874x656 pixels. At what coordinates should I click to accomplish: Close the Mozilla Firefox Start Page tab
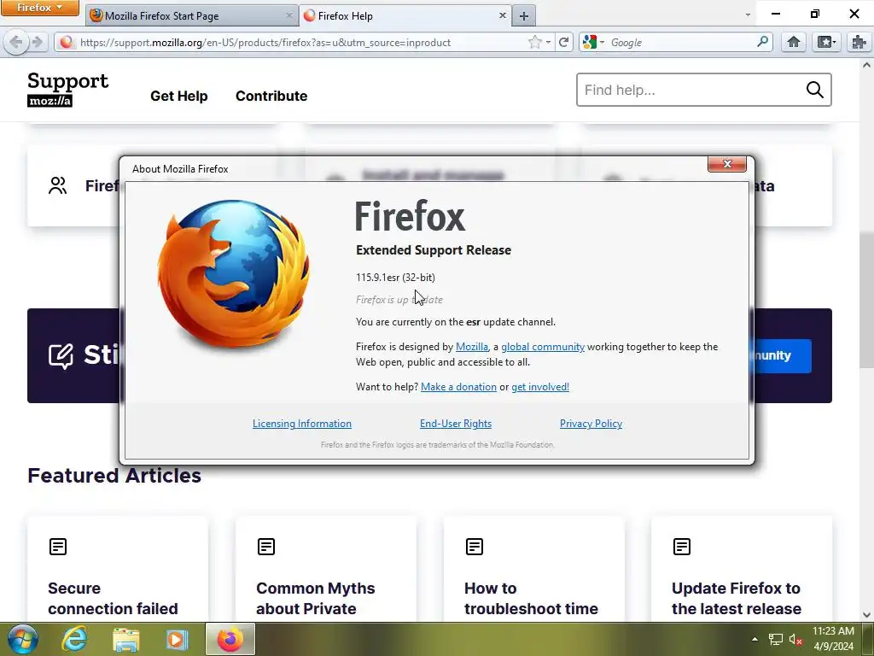tap(289, 15)
